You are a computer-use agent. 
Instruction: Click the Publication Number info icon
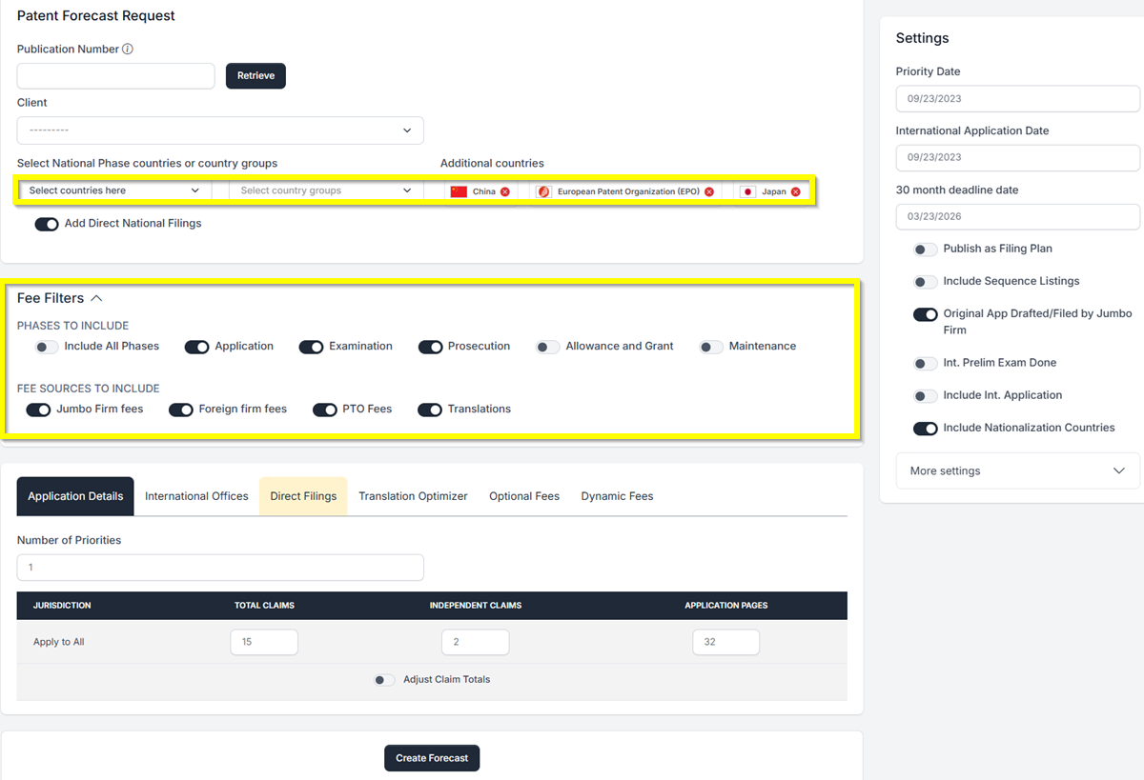[x=128, y=50]
